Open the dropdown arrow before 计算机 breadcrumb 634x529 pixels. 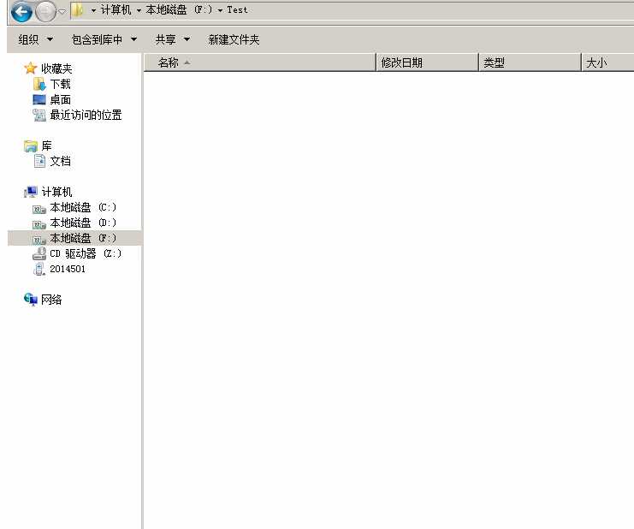coord(93,10)
